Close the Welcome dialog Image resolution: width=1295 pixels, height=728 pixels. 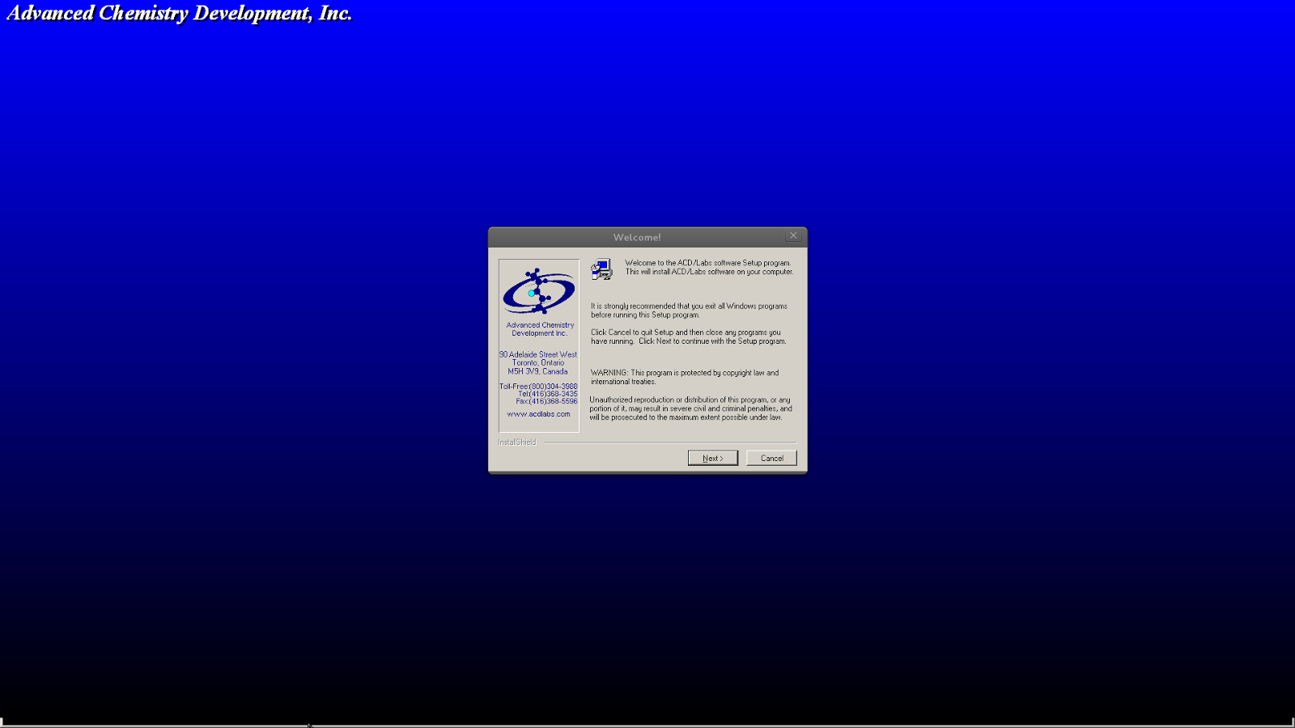[793, 235]
